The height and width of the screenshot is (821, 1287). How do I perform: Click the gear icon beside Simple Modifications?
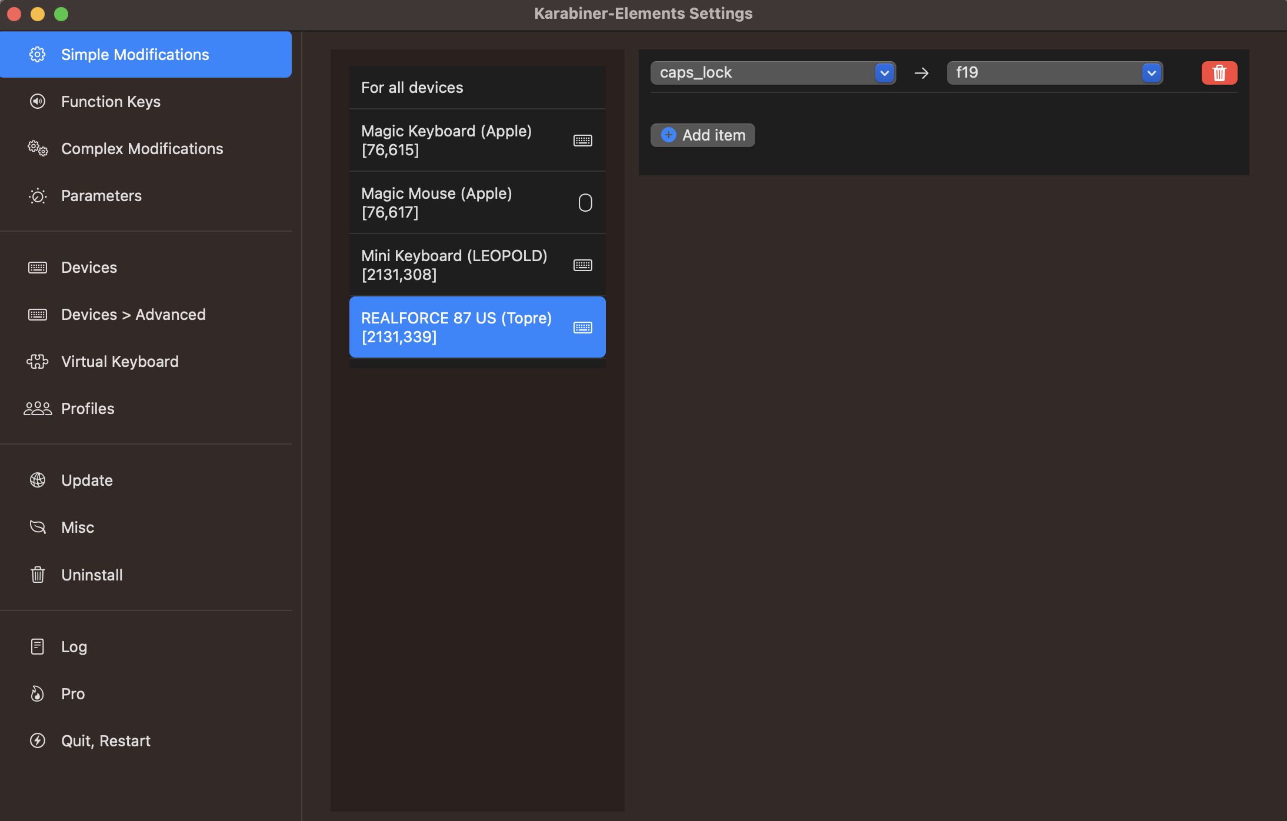click(38, 55)
